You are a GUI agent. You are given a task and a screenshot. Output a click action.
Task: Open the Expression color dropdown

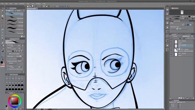(179, 29)
